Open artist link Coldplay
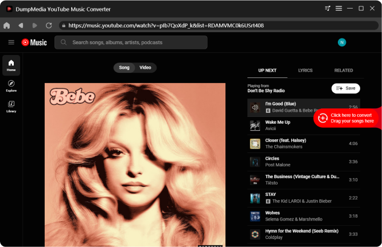The height and width of the screenshot is (247, 382). point(274,237)
